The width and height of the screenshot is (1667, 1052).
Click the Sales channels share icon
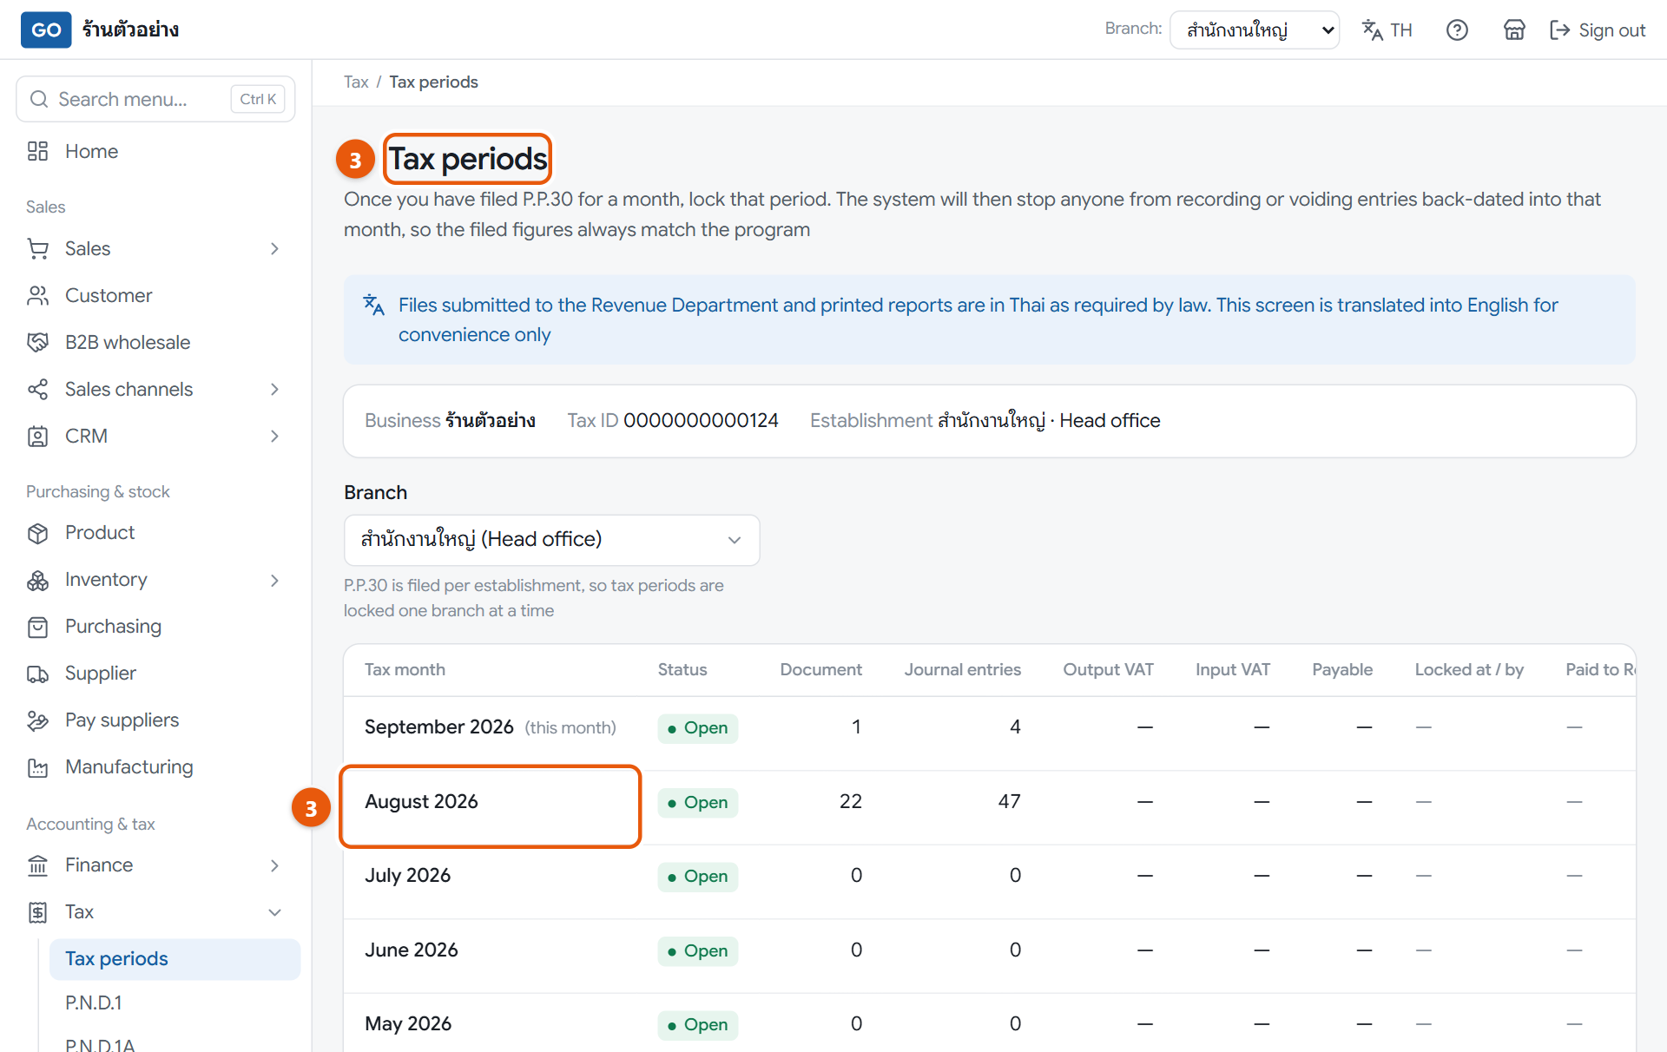point(37,389)
